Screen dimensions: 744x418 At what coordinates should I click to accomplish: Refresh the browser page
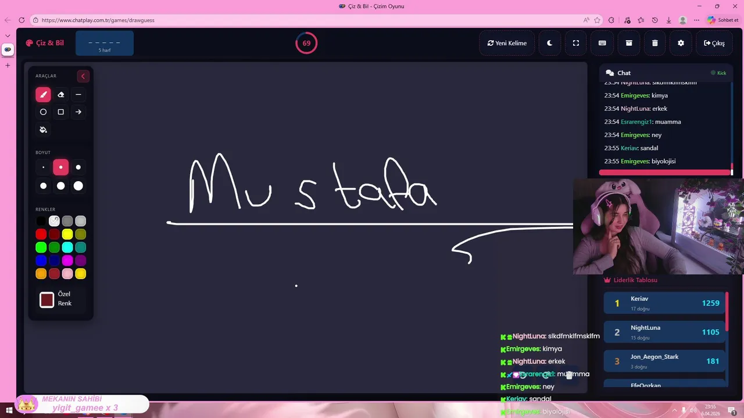click(x=22, y=20)
